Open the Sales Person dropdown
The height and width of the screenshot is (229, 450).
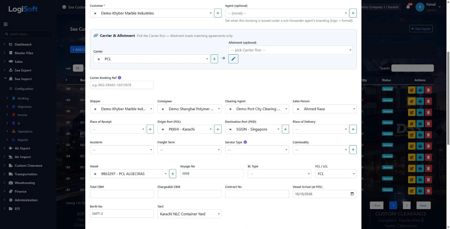(325, 109)
